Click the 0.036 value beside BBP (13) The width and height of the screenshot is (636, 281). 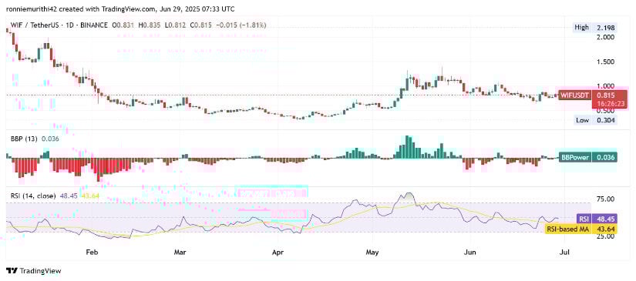coord(50,139)
